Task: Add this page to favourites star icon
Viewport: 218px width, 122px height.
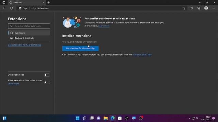Action: tap(184, 8)
